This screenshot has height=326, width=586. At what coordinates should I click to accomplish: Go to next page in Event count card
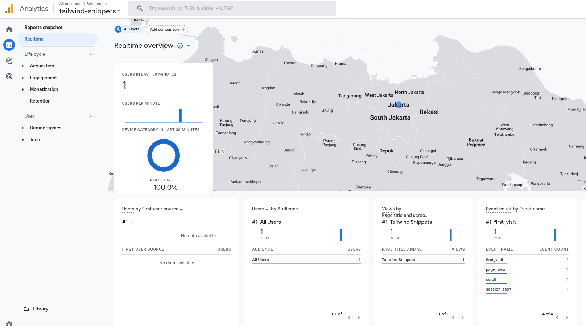pyautogui.click(x=566, y=318)
